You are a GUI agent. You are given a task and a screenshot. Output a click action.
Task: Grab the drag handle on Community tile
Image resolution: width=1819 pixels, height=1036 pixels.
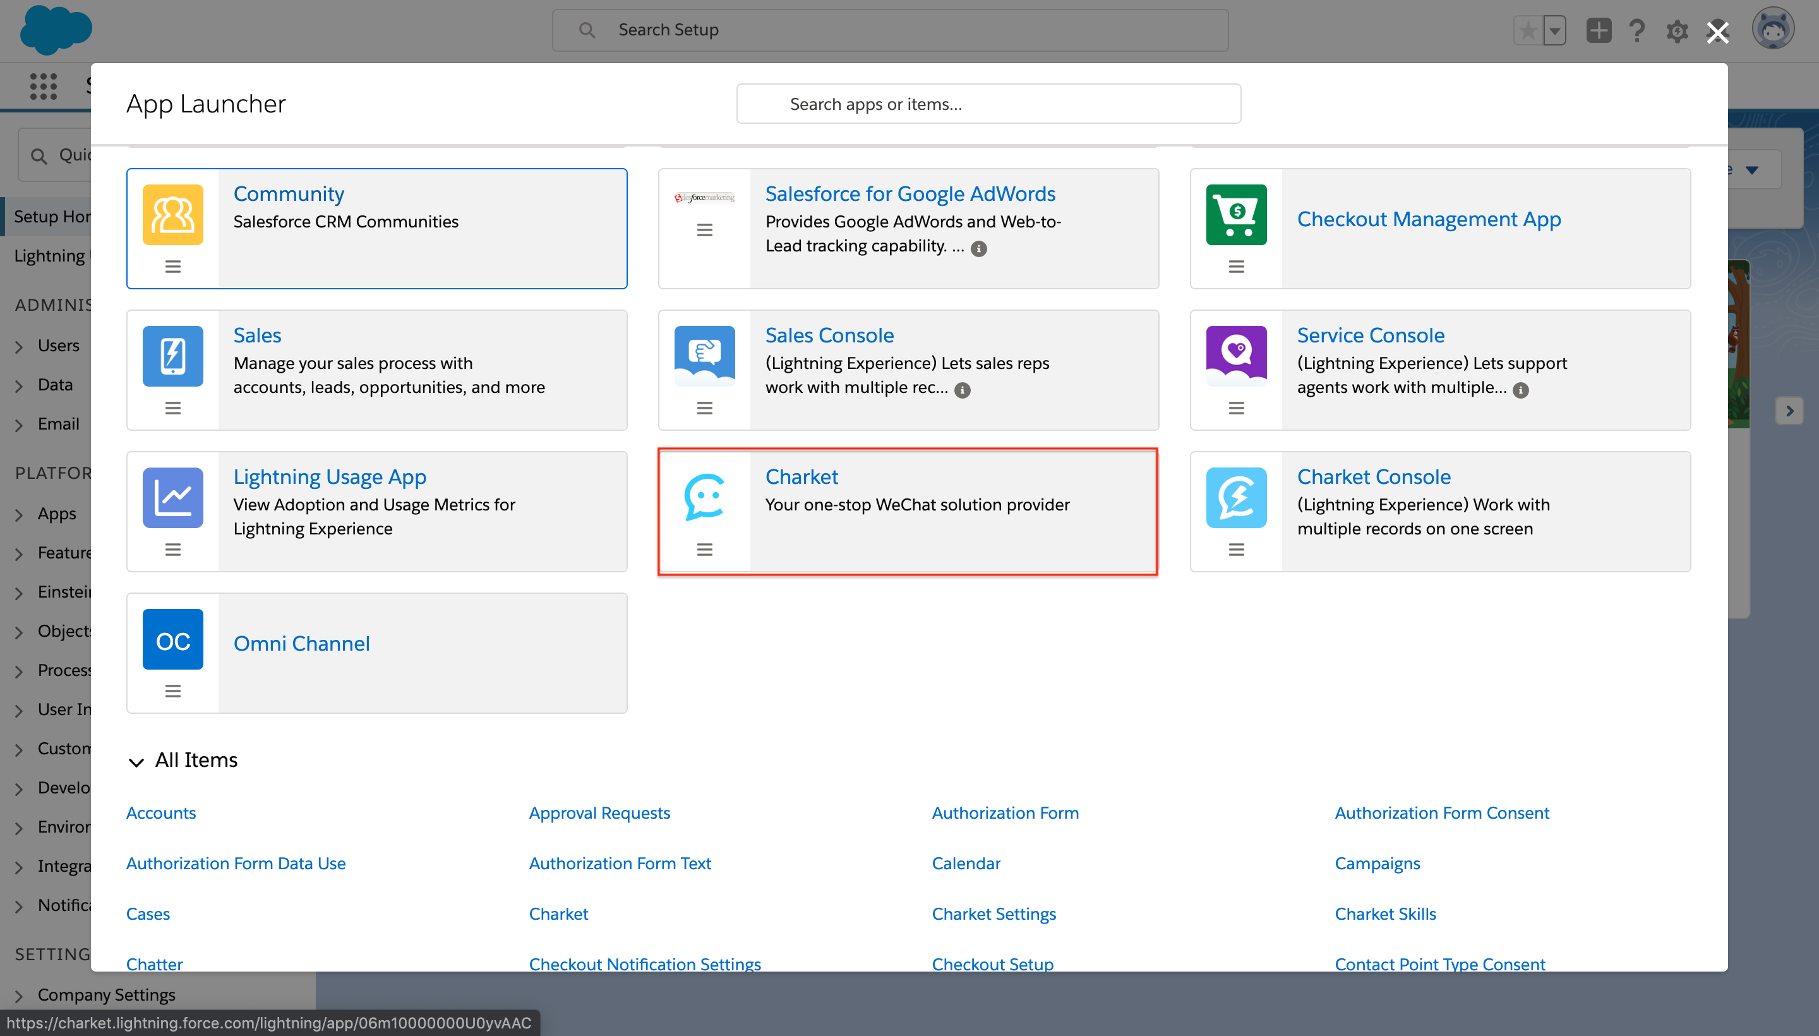pos(173,266)
